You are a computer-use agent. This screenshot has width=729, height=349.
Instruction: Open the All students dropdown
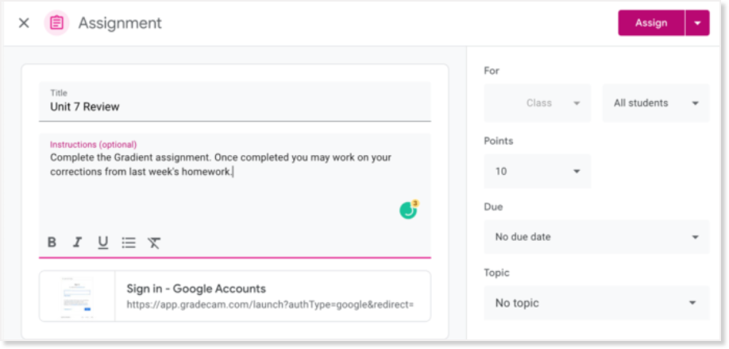pyautogui.click(x=655, y=103)
